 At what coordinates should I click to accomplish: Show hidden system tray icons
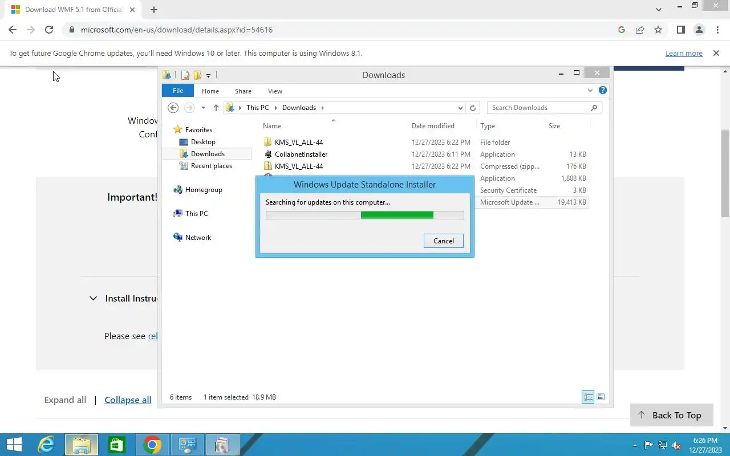point(635,445)
